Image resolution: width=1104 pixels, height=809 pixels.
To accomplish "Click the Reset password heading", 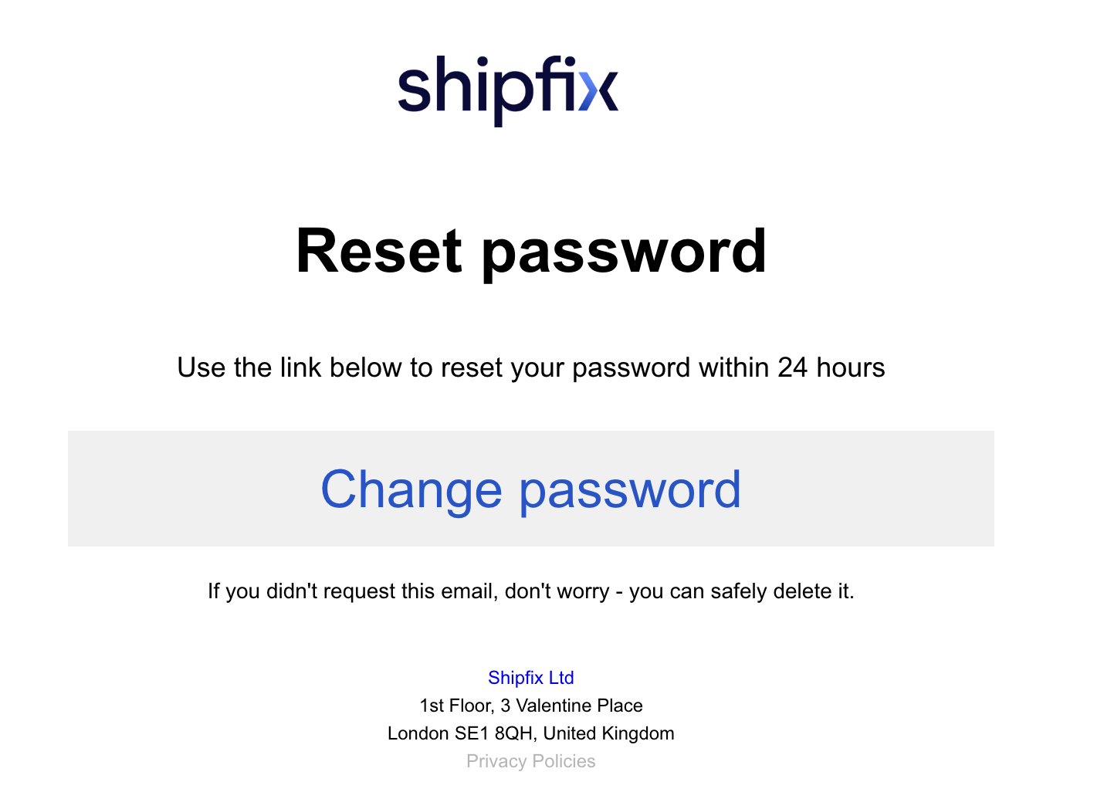I will (530, 251).
